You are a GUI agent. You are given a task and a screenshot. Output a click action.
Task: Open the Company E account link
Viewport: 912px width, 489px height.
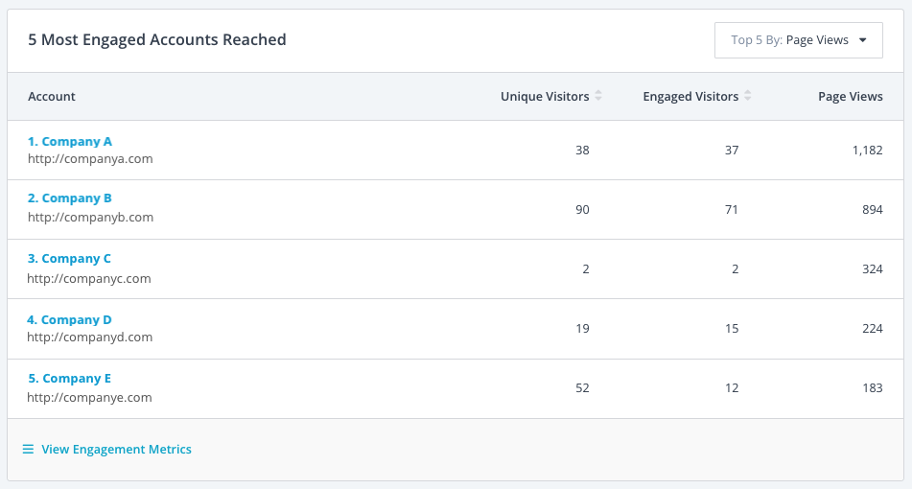coord(70,379)
